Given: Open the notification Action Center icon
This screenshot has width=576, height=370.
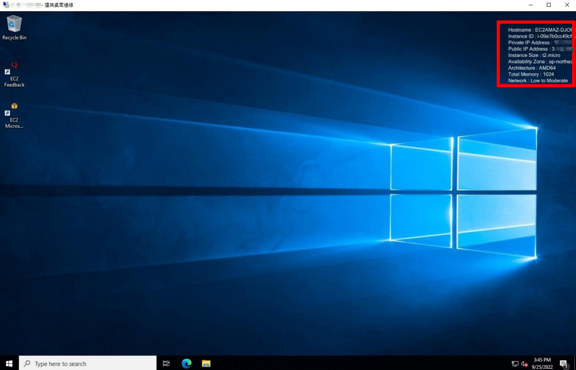Looking at the screenshot, I should pyautogui.click(x=564, y=364).
